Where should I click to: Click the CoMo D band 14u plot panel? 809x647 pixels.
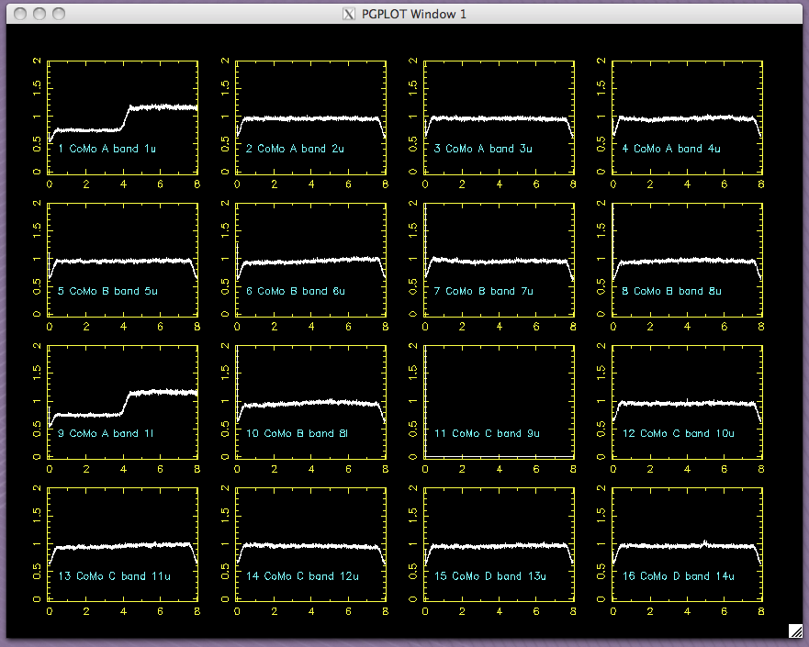[687, 543]
